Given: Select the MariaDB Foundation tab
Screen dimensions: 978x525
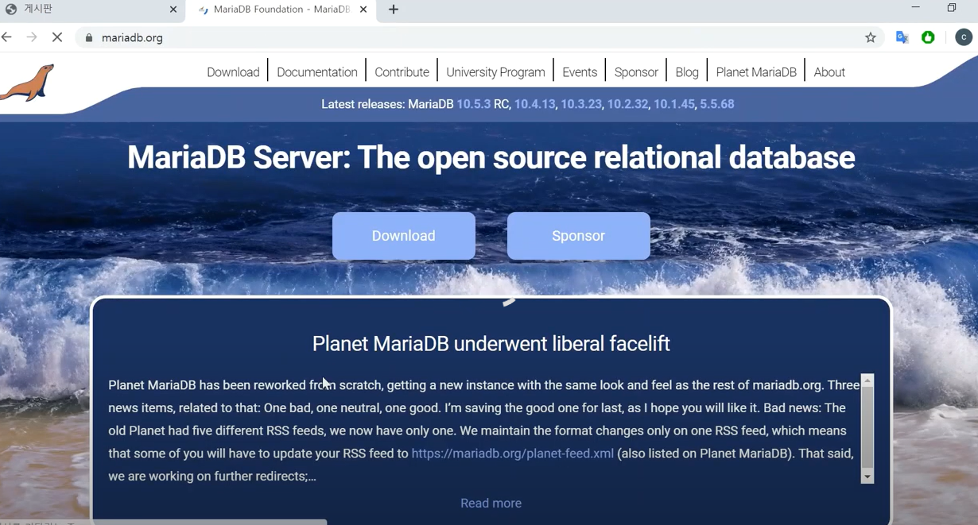Looking at the screenshot, I should (x=281, y=10).
